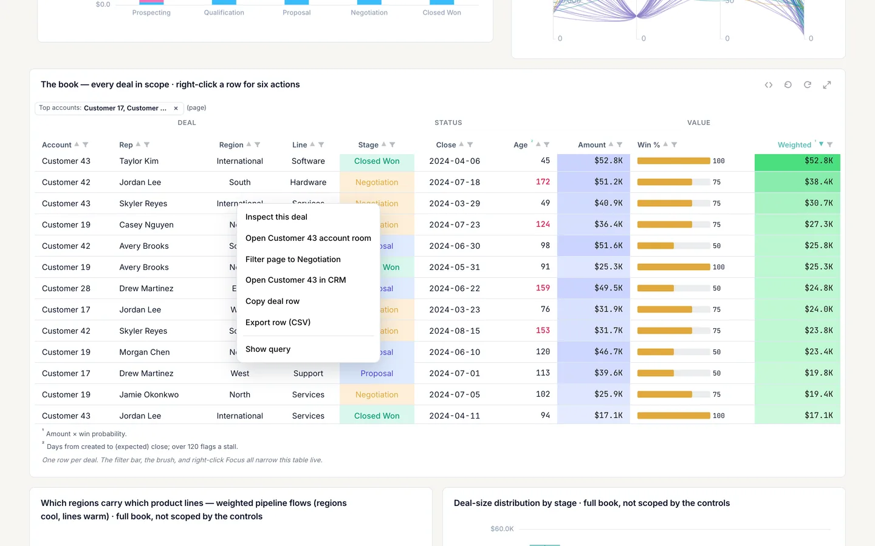
Task: Click the Win % bar in the $51.2K row
Action: tap(673, 182)
